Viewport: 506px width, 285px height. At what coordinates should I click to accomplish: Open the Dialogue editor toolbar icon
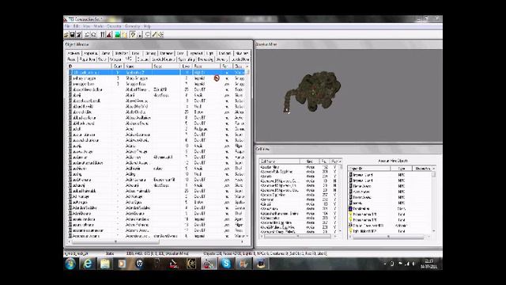(x=148, y=35)
